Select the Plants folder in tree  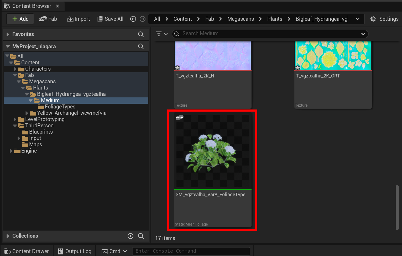point(40,88)
